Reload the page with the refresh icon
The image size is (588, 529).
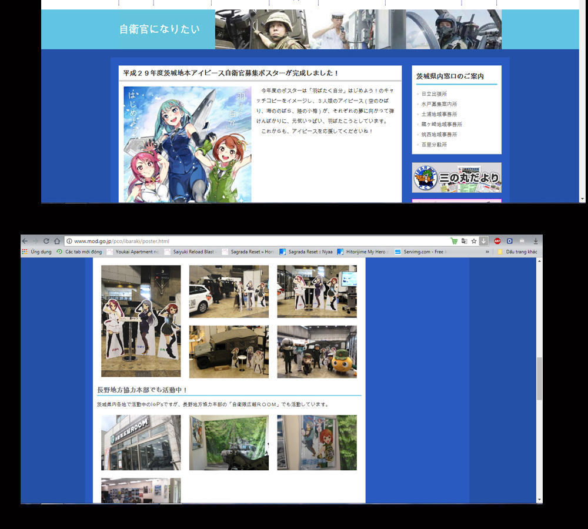coord(46,241)
